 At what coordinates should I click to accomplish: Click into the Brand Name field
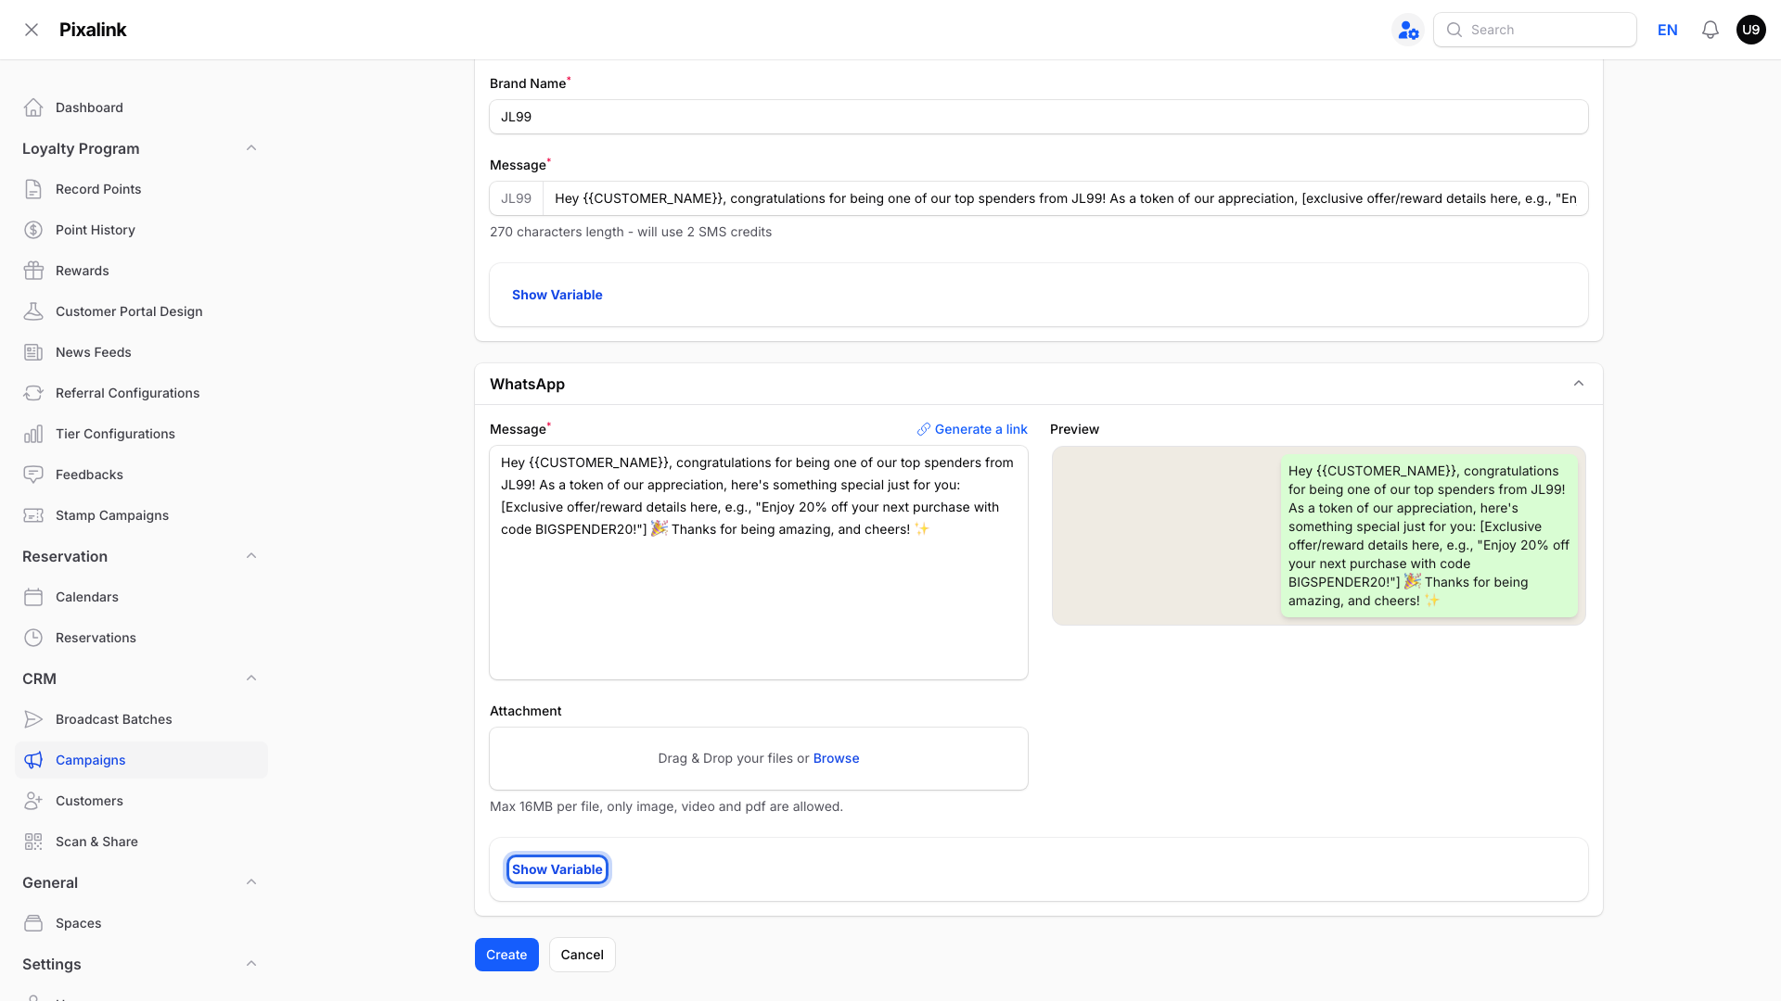click(x=1039, y=117)
